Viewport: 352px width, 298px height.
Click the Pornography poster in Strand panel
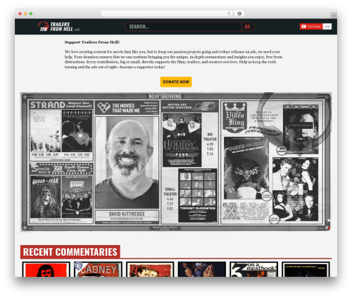click(x=77, y=131)
